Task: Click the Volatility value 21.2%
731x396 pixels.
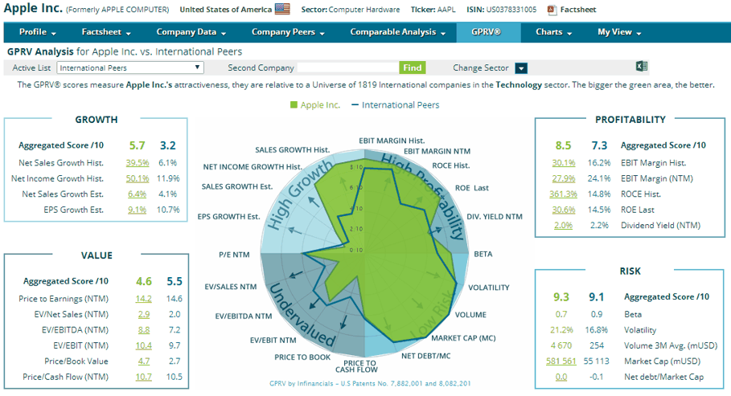Action: (561, 330)
